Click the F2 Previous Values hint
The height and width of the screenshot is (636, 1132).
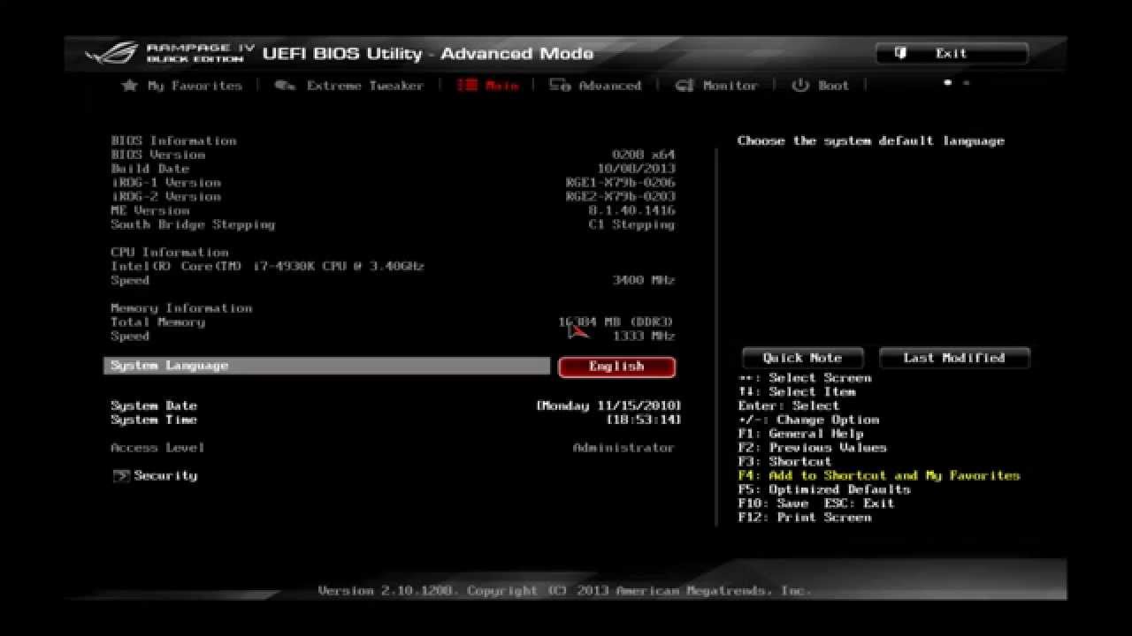tap(812, 448)
